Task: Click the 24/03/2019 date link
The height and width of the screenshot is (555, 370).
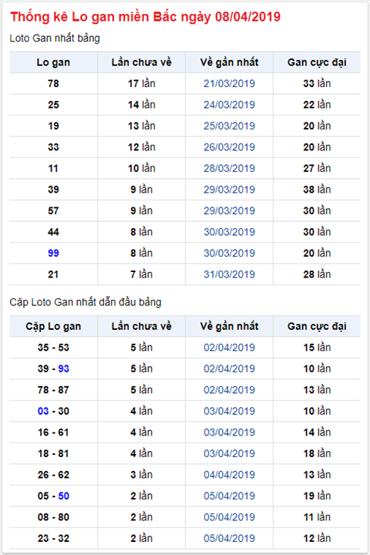Action: 229,105
